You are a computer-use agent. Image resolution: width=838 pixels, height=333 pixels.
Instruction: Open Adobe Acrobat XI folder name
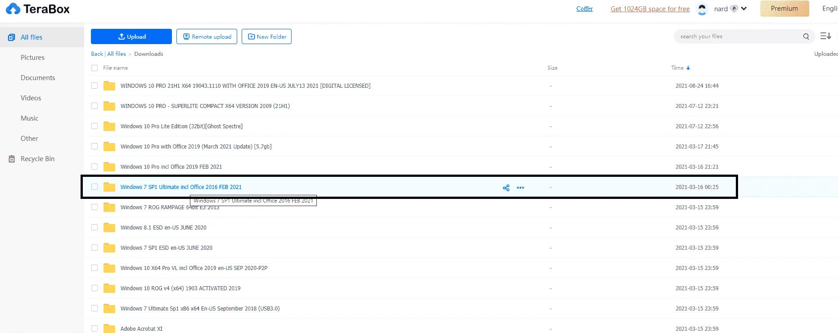pos(141,328)
